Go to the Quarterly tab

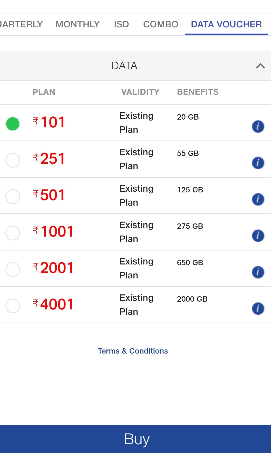[21, 24]
